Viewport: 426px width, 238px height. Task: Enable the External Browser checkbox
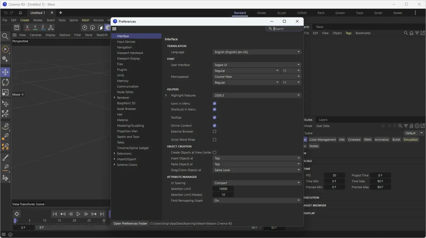[215, 131]
